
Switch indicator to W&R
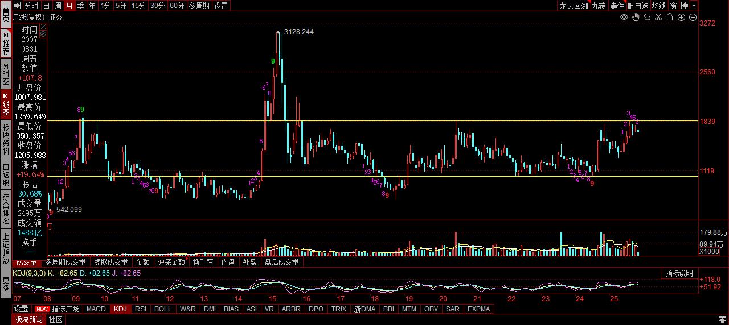tap(188, 309)
